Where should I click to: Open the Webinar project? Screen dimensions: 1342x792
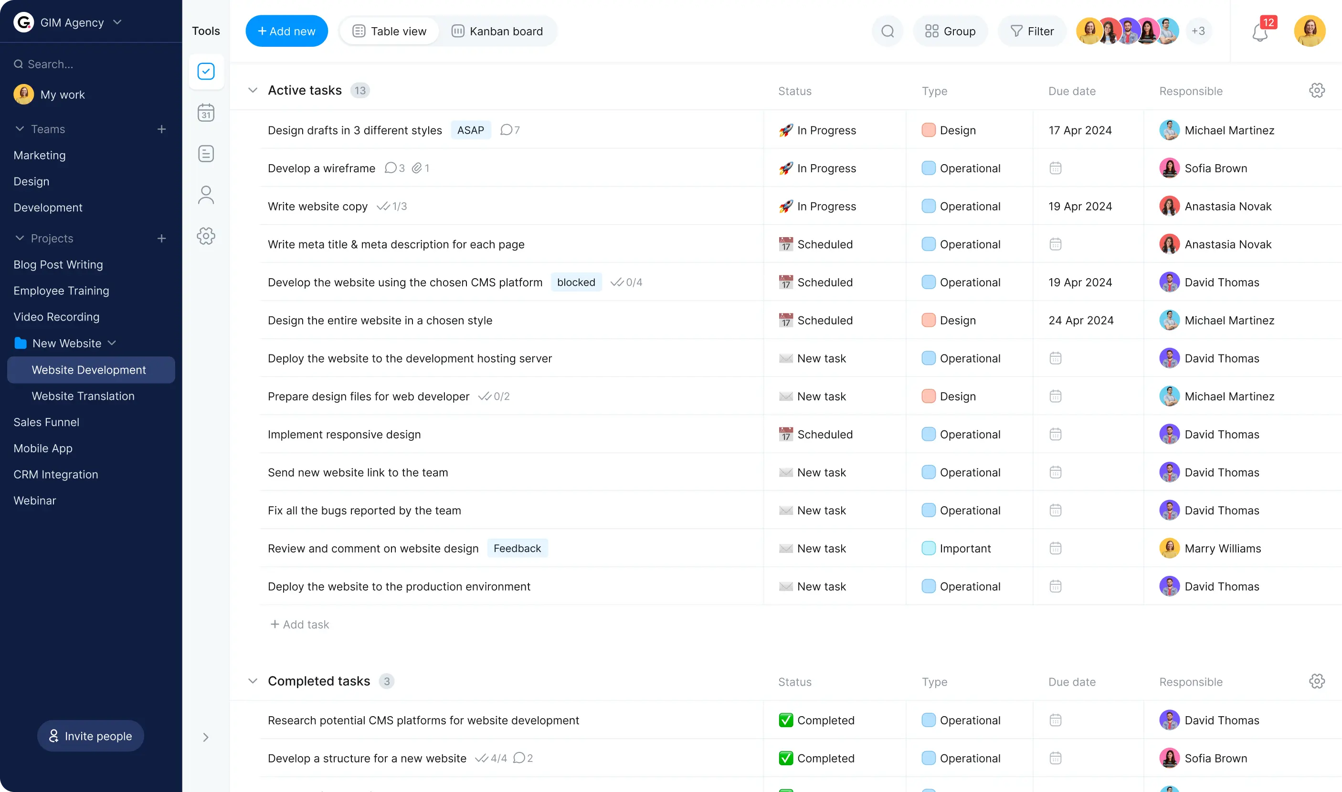click(35, 500)
